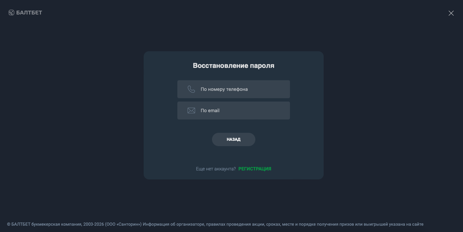Tap the envelope symbol on the second option
Screen dimensions: 463x232
pos(191,111)
